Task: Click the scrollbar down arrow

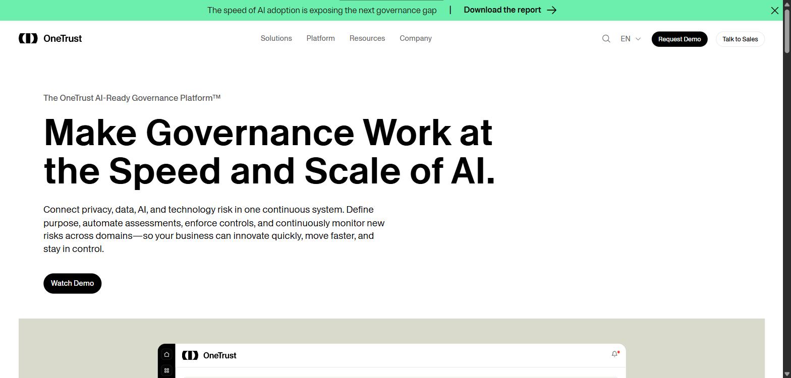Action: [x=786, y=374]
